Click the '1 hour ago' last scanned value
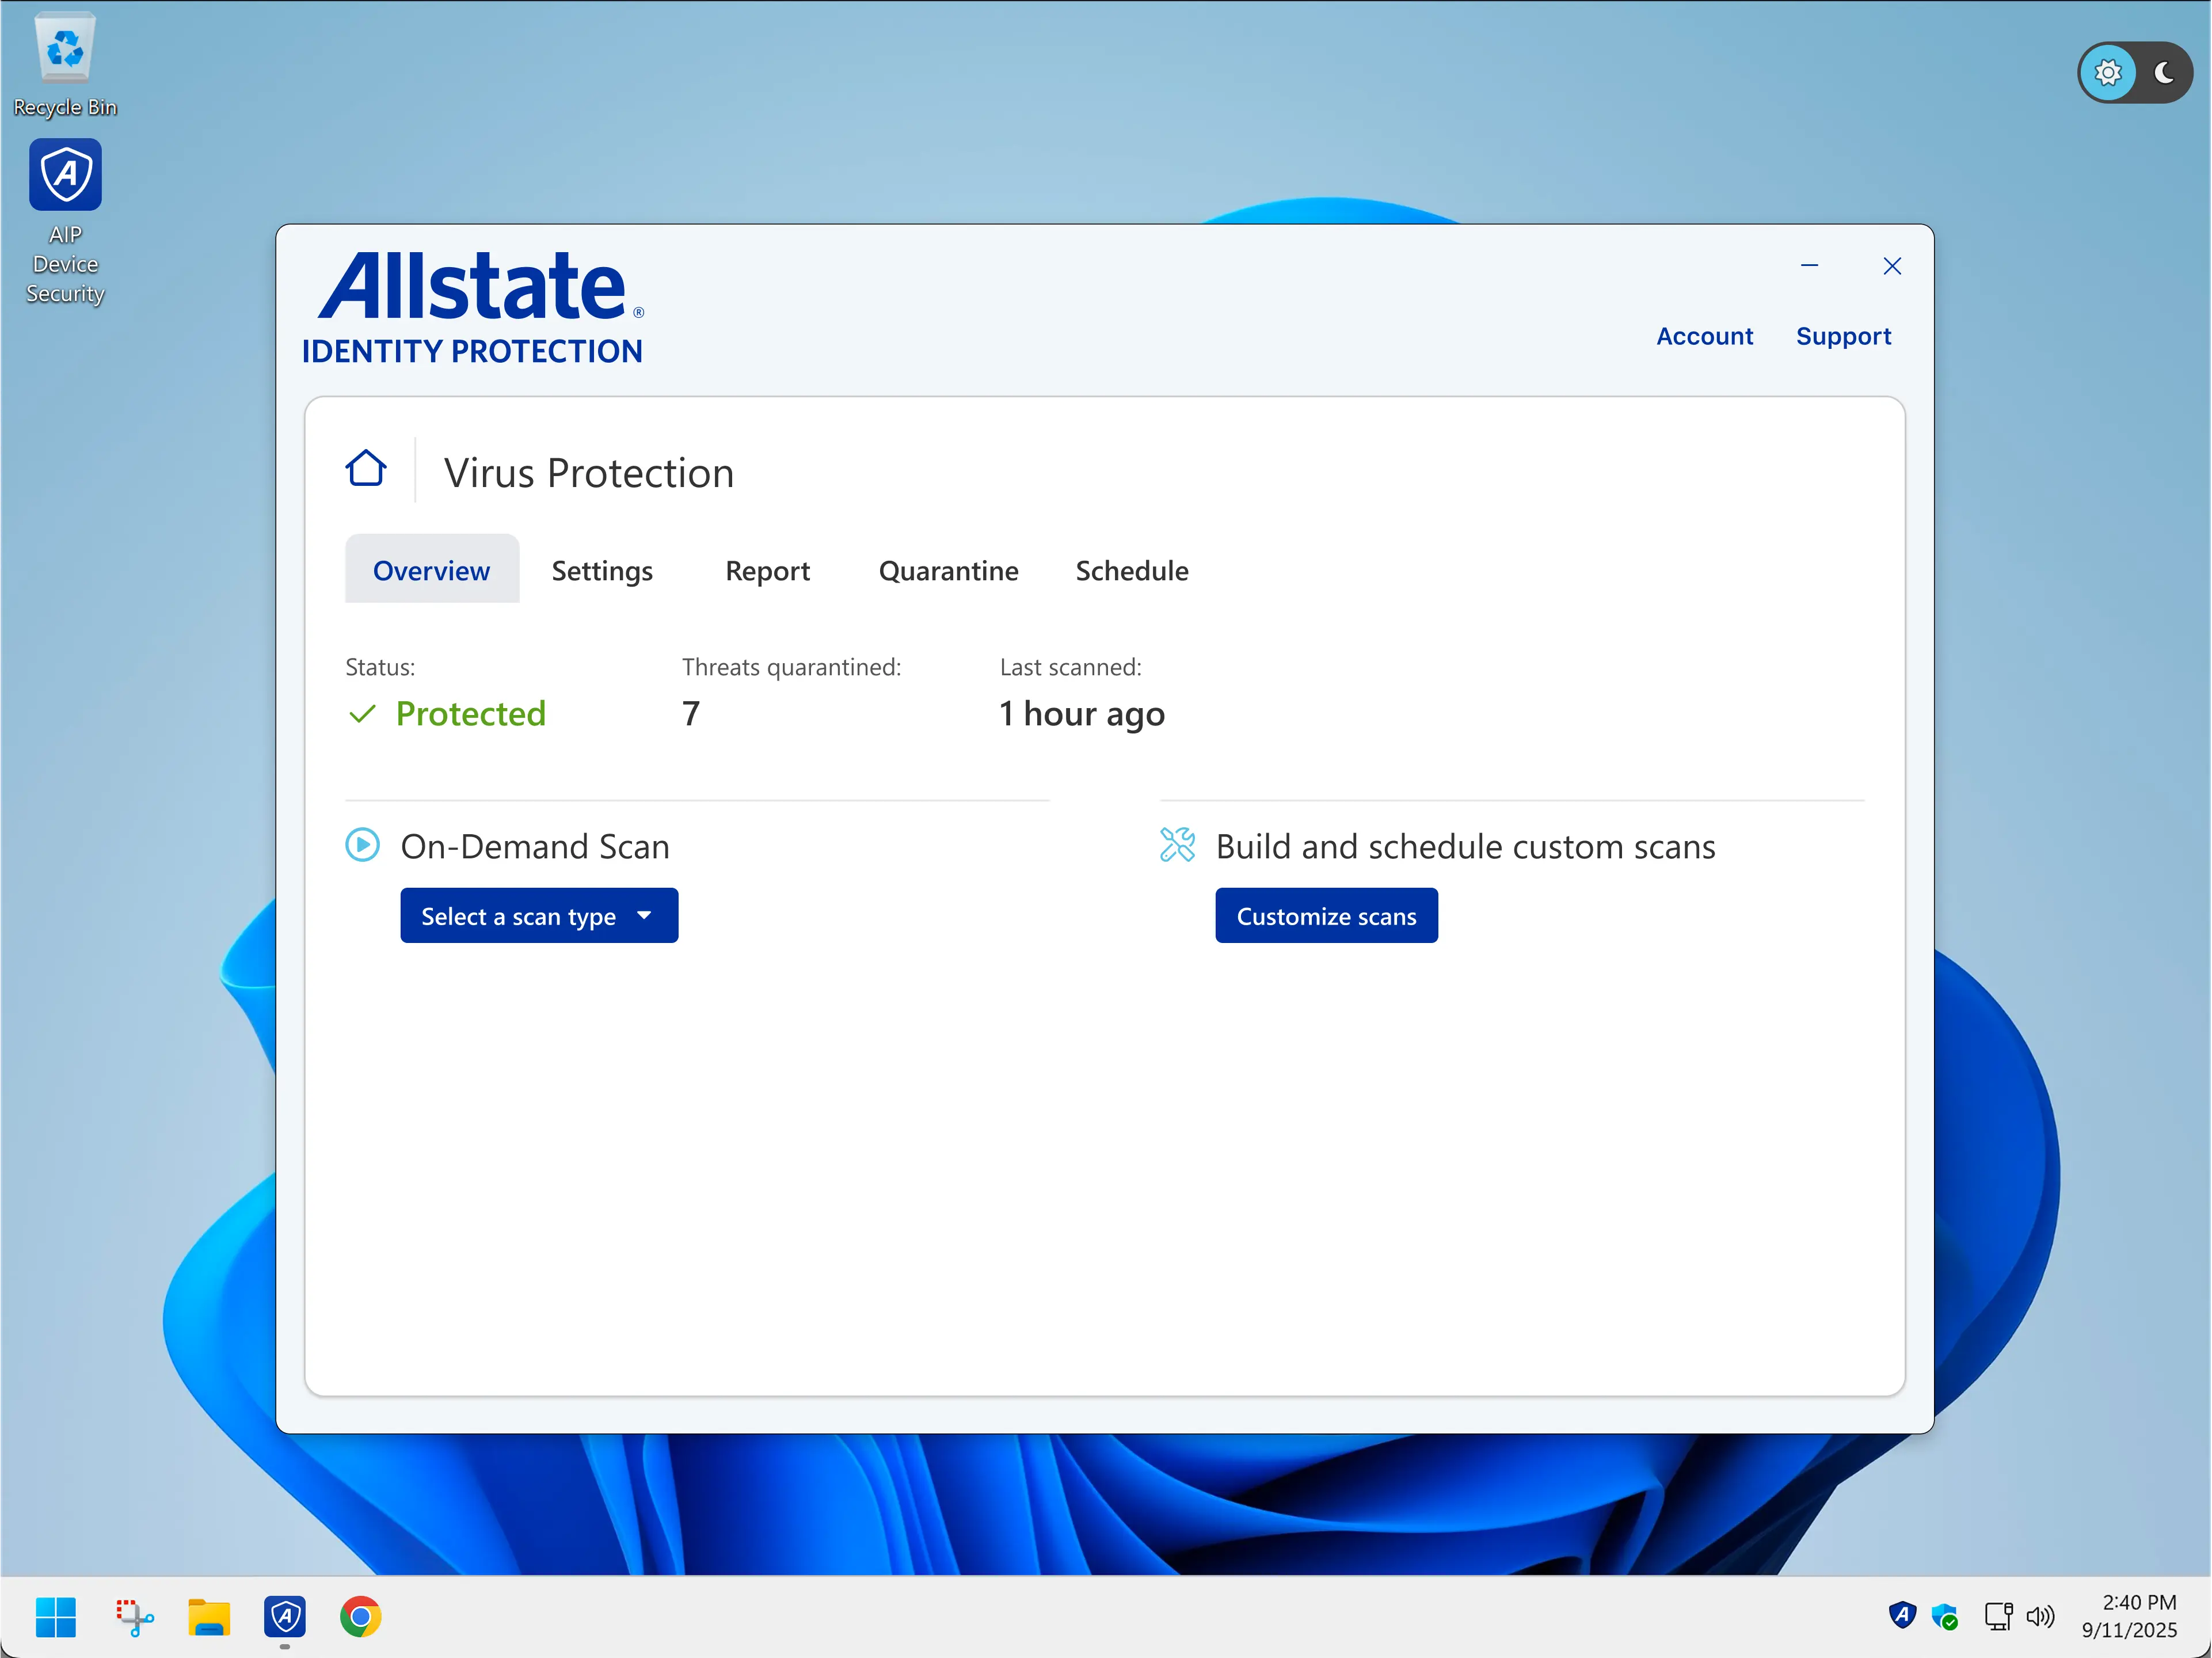This screenshot has height=1658, width=2212. [x=1082, y=714]
